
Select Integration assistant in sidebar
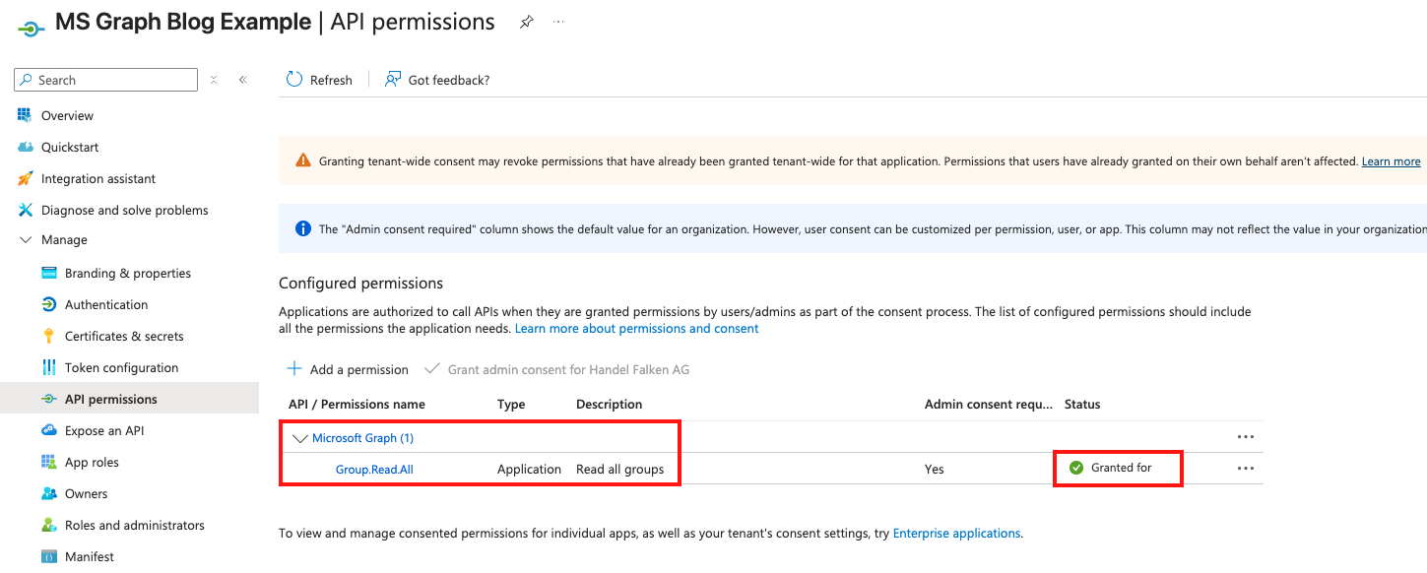tap(98, 178)
